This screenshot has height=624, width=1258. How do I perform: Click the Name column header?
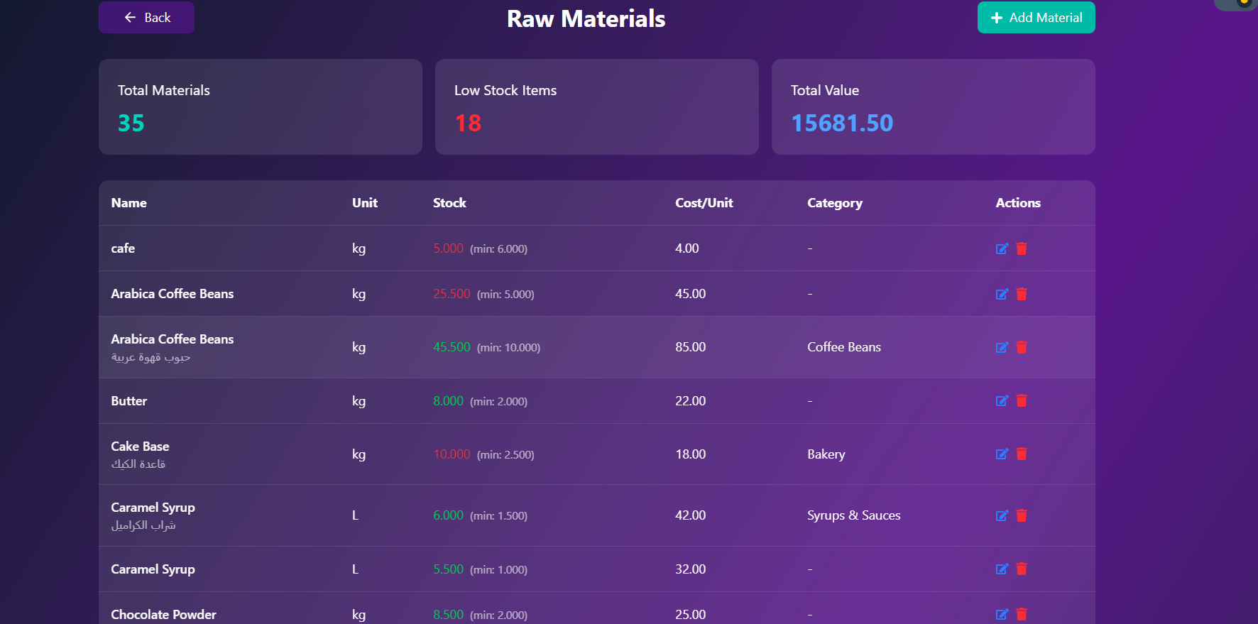point(129,203)
